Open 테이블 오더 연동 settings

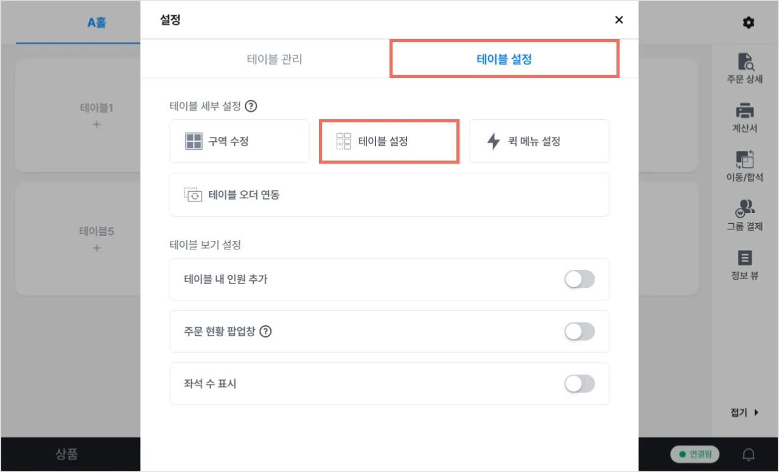point(389,195)
